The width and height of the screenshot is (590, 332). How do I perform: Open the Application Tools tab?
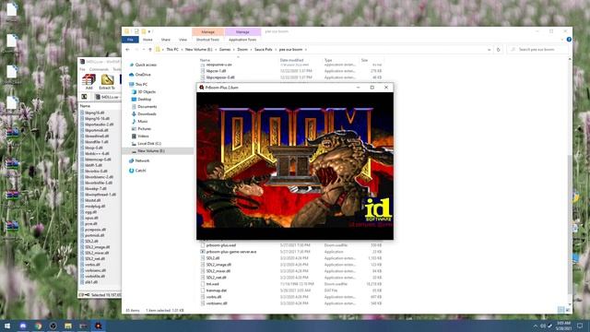tap(242, 40)
